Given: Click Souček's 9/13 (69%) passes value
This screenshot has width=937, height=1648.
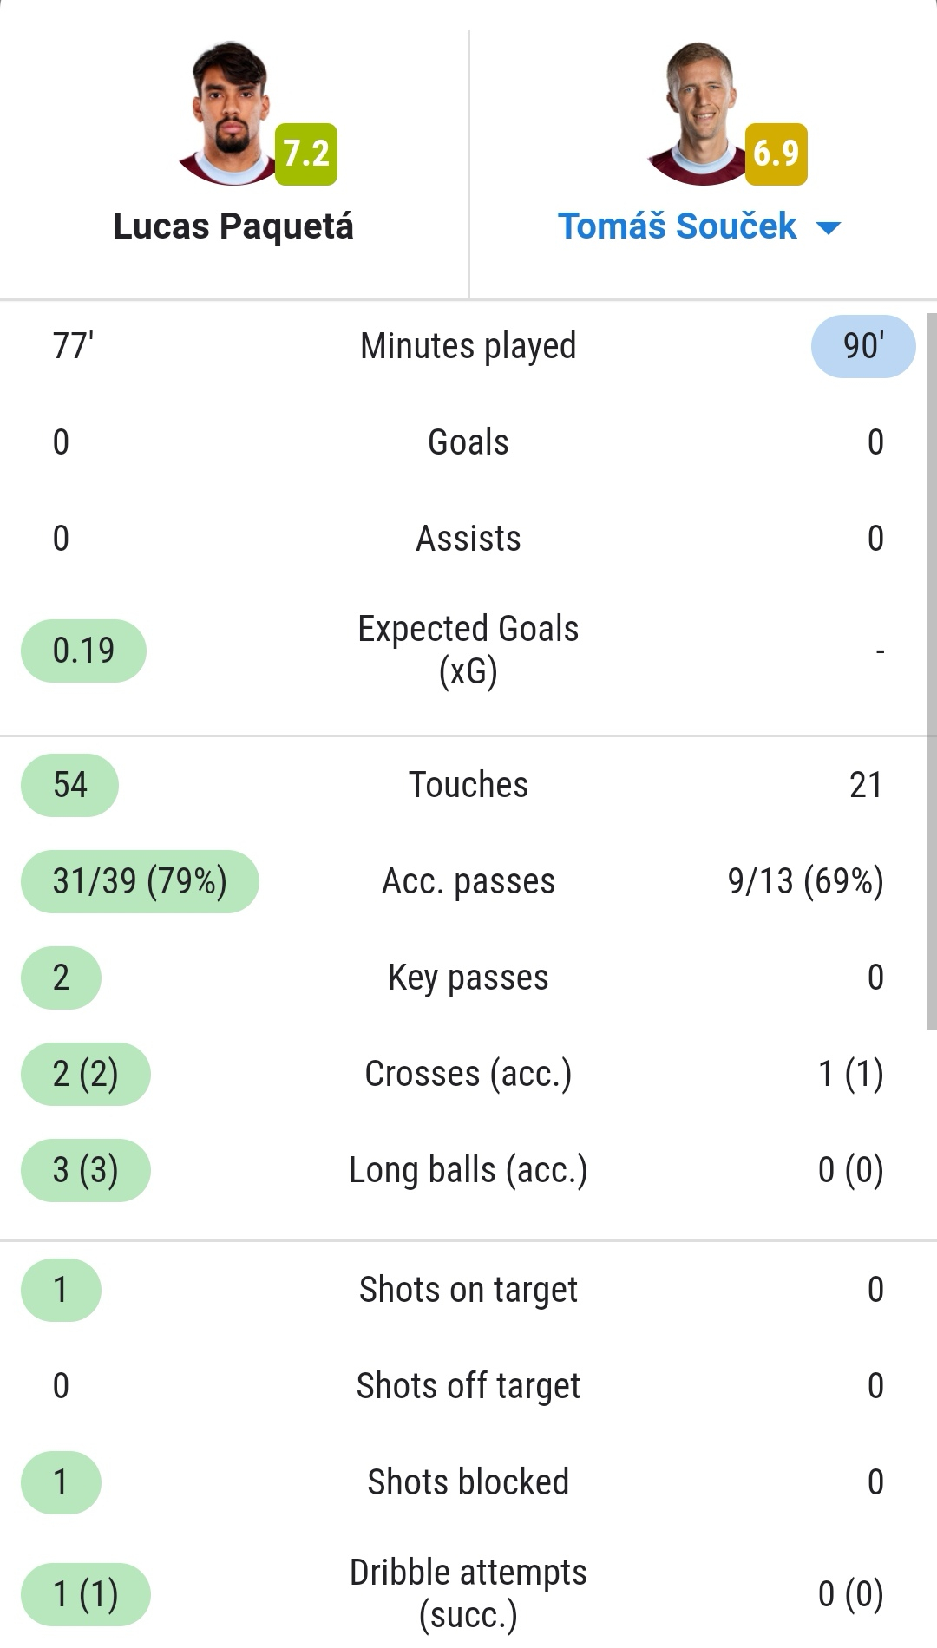Looking at the screenshot, I should (x=806, y=881).
